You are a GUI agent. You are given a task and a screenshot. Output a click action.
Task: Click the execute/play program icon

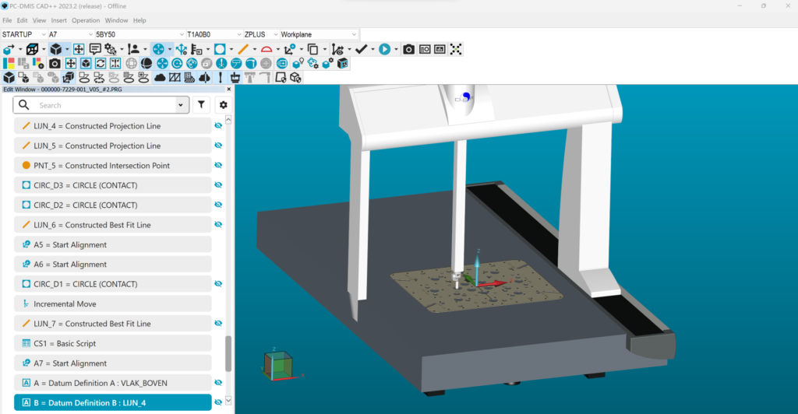384,49
